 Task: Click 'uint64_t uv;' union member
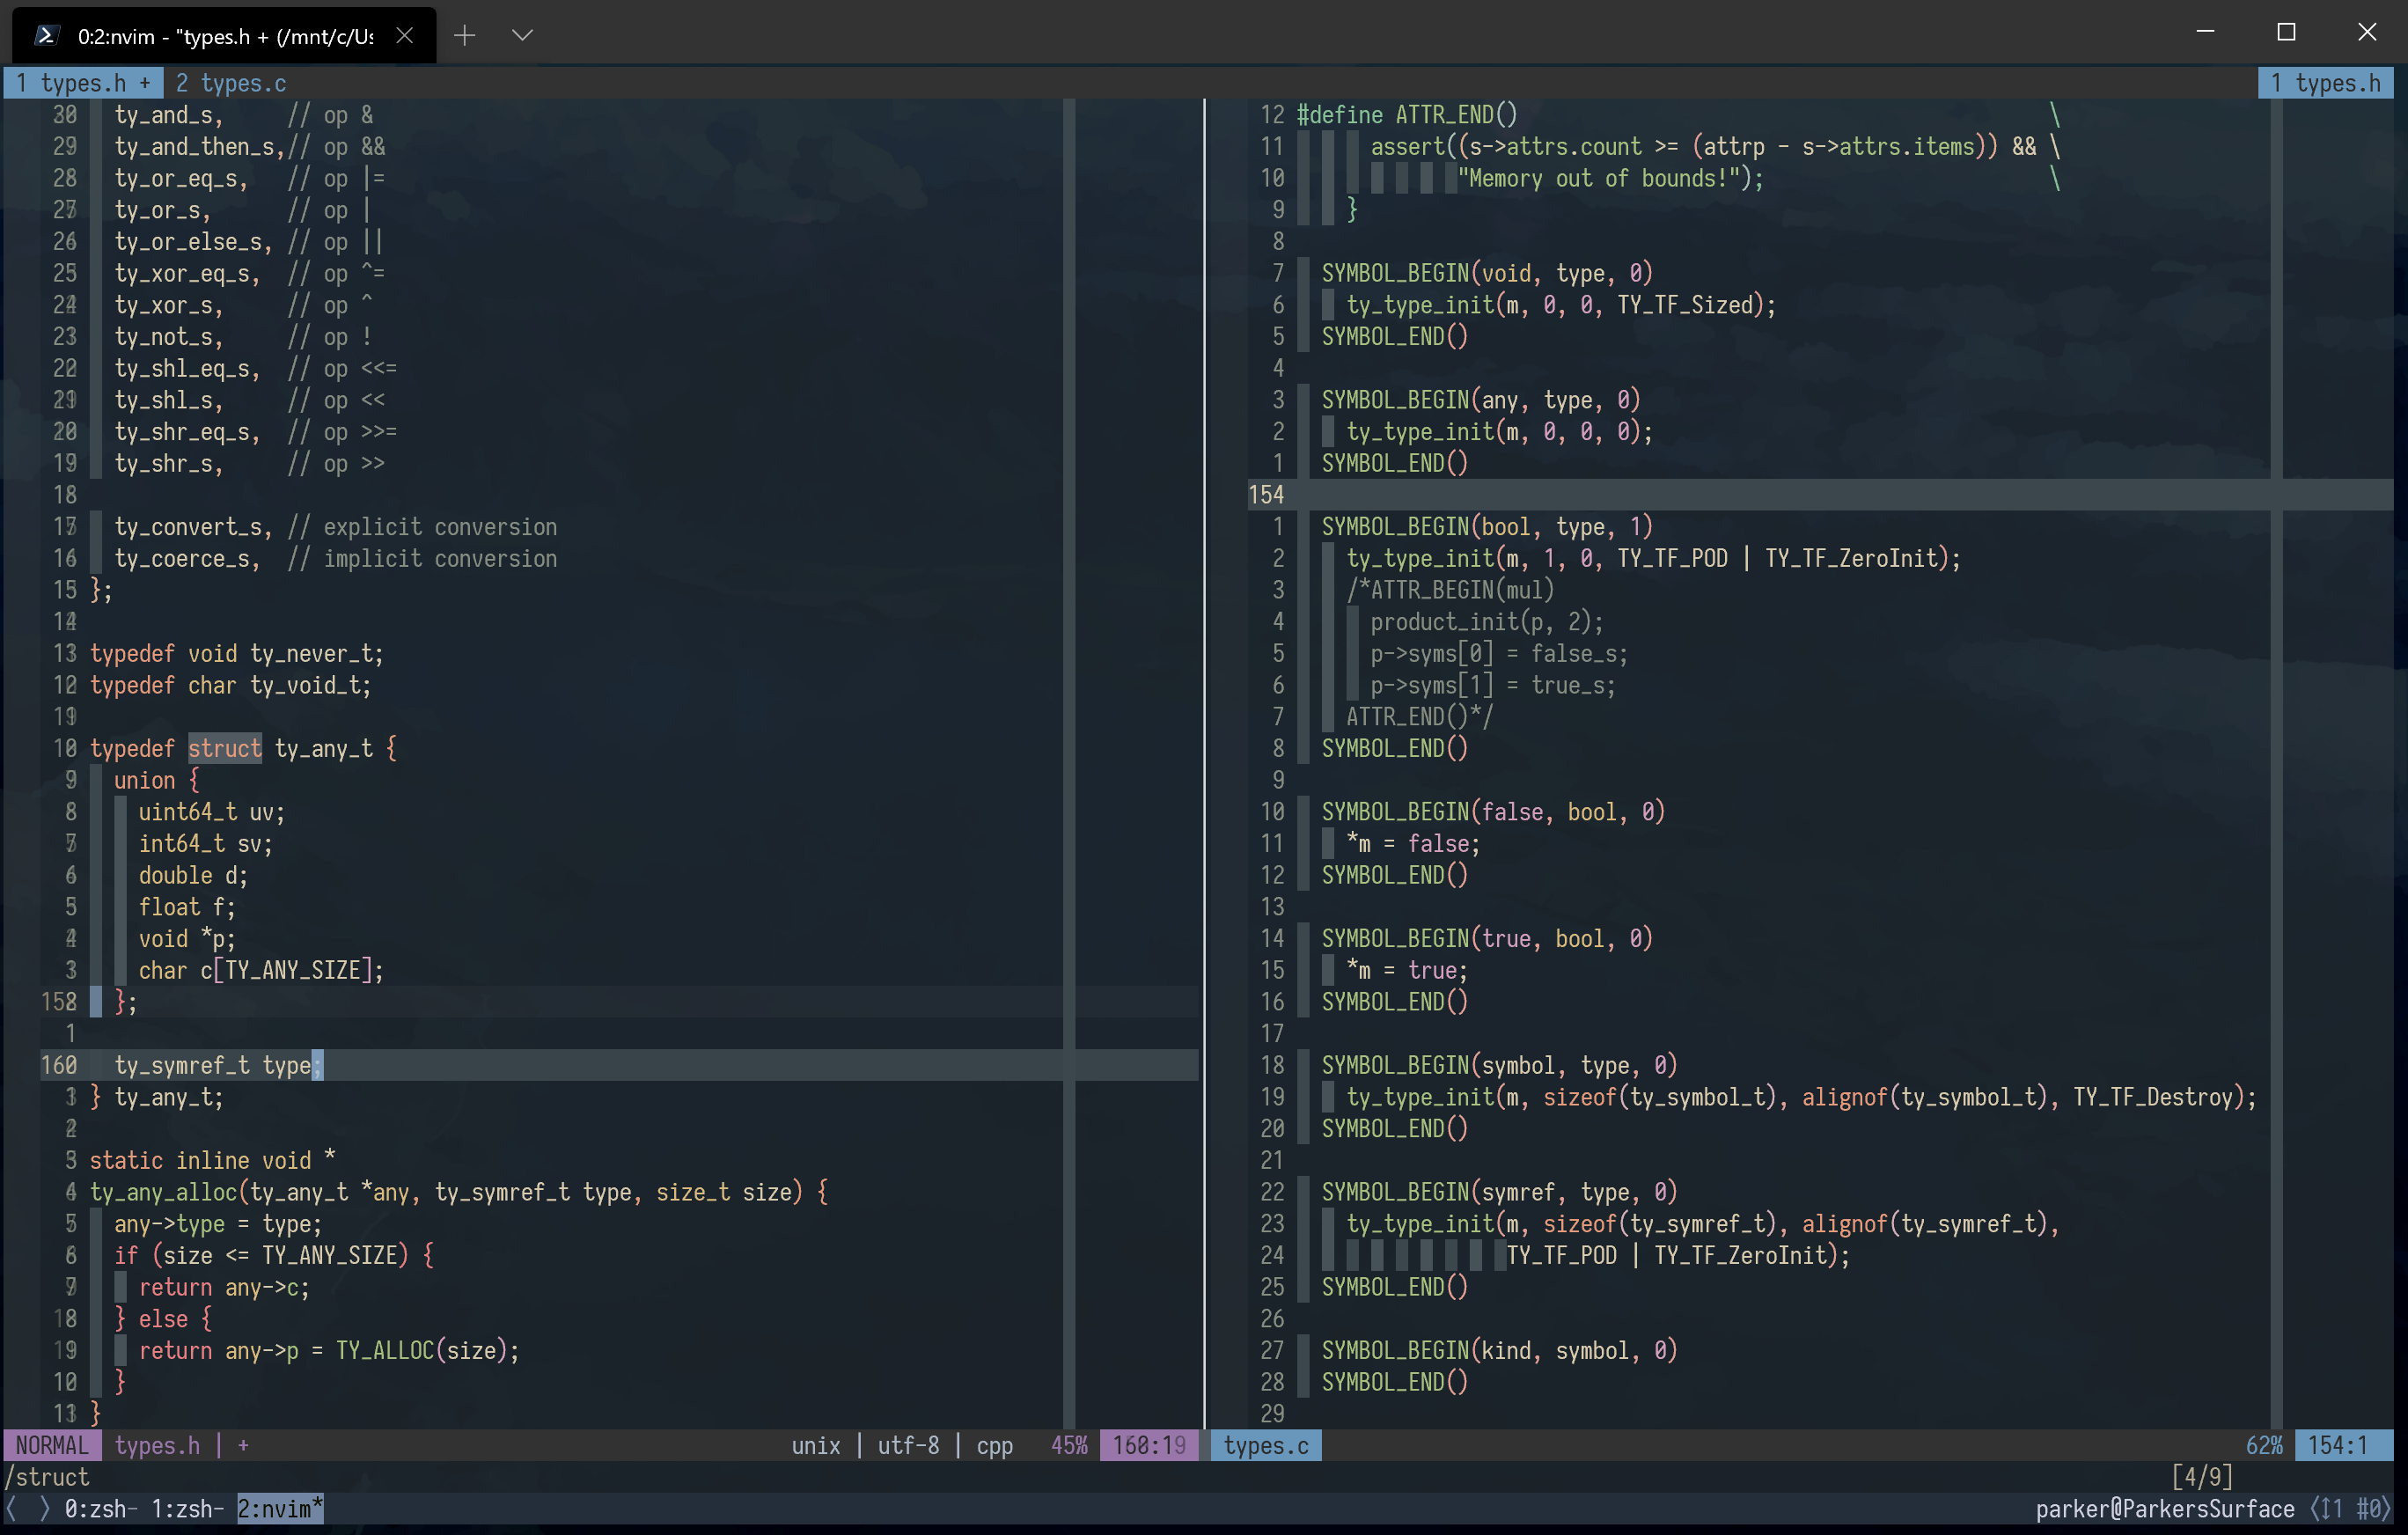(212, 812)
